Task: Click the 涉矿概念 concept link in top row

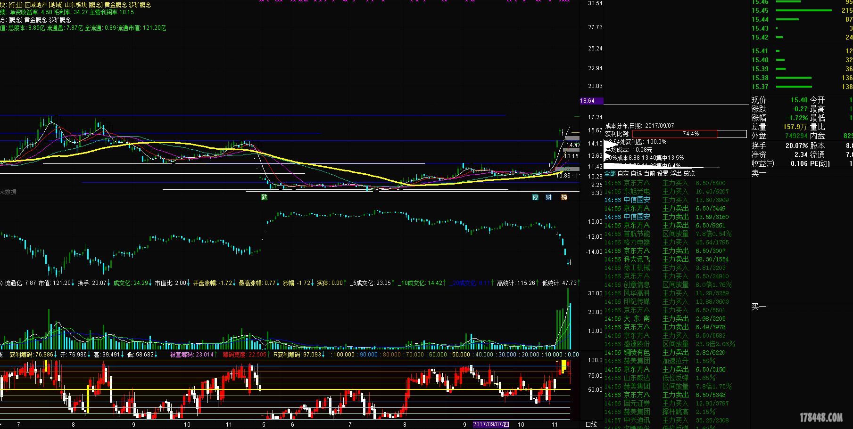Action: click(x=140, y=5)
